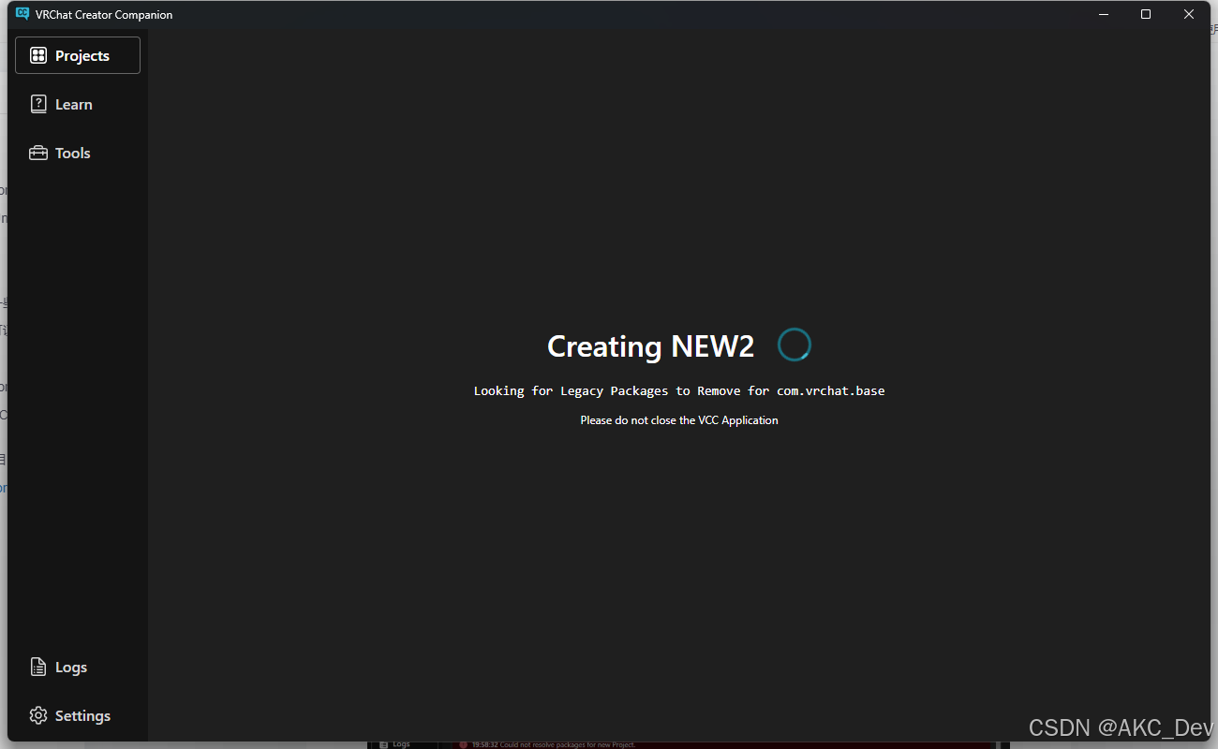Open the Settings page

tap(78, 715)
